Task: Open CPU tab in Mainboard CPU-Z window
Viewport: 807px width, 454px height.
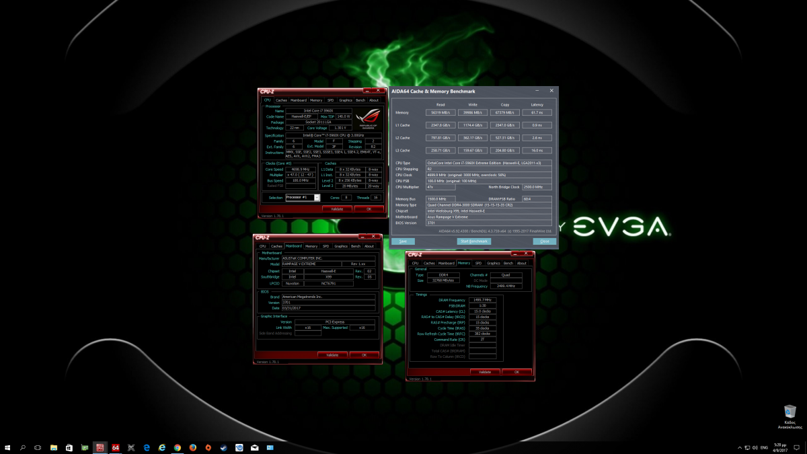Action: [x=263, y=246]
